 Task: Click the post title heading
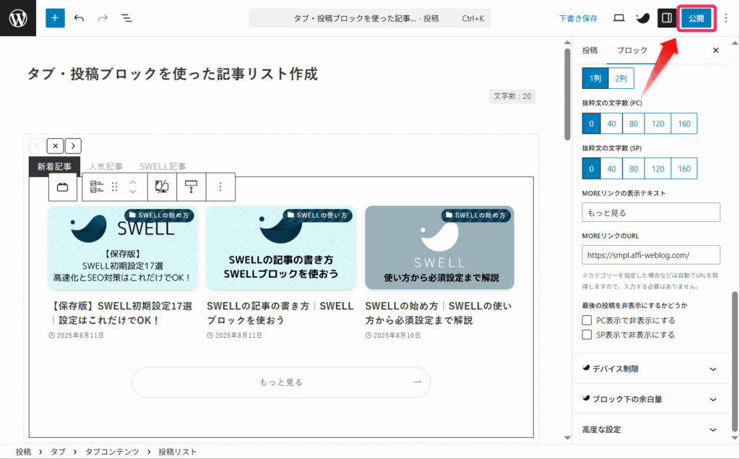pyautogui.click(x=173, y=74)
